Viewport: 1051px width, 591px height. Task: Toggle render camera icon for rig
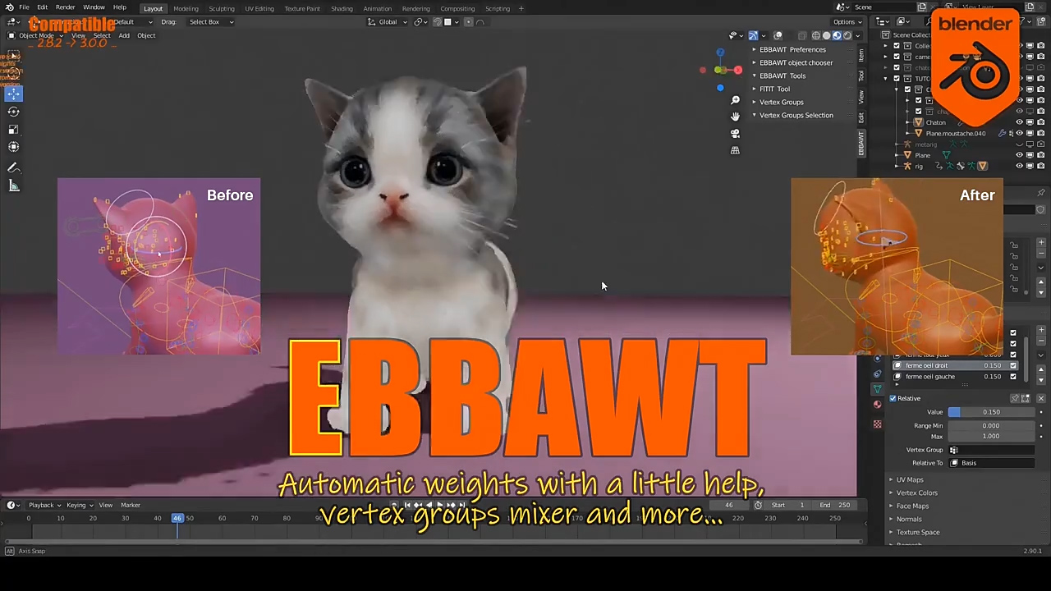coord(1040,166)
